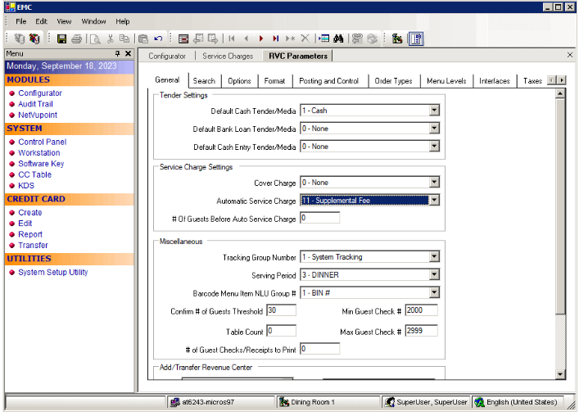
Task: Open the Default Cash Tender/Media dropdown
Action: coord(434,111)
